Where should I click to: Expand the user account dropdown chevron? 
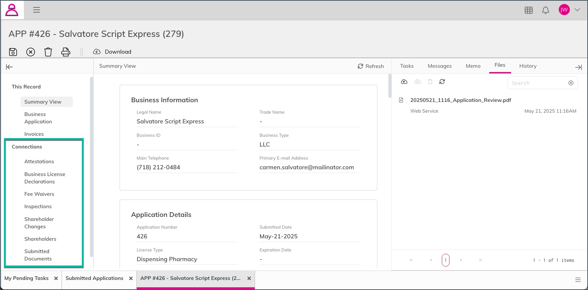[x=577, y=10]
